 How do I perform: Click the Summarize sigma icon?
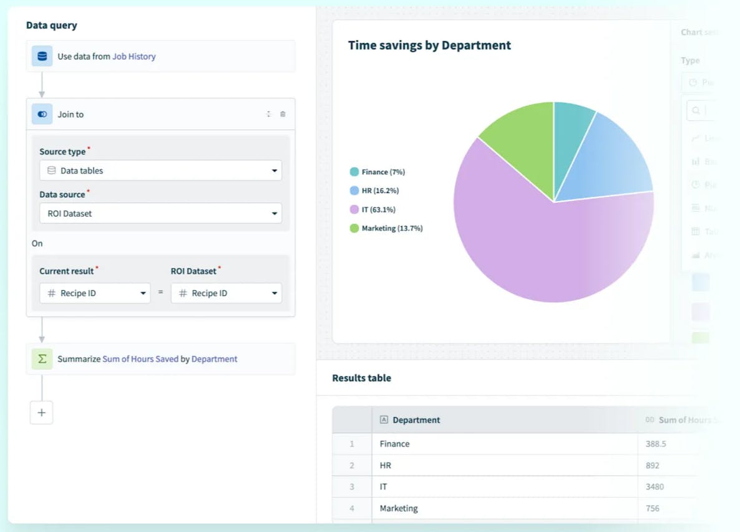pos(42,359)
